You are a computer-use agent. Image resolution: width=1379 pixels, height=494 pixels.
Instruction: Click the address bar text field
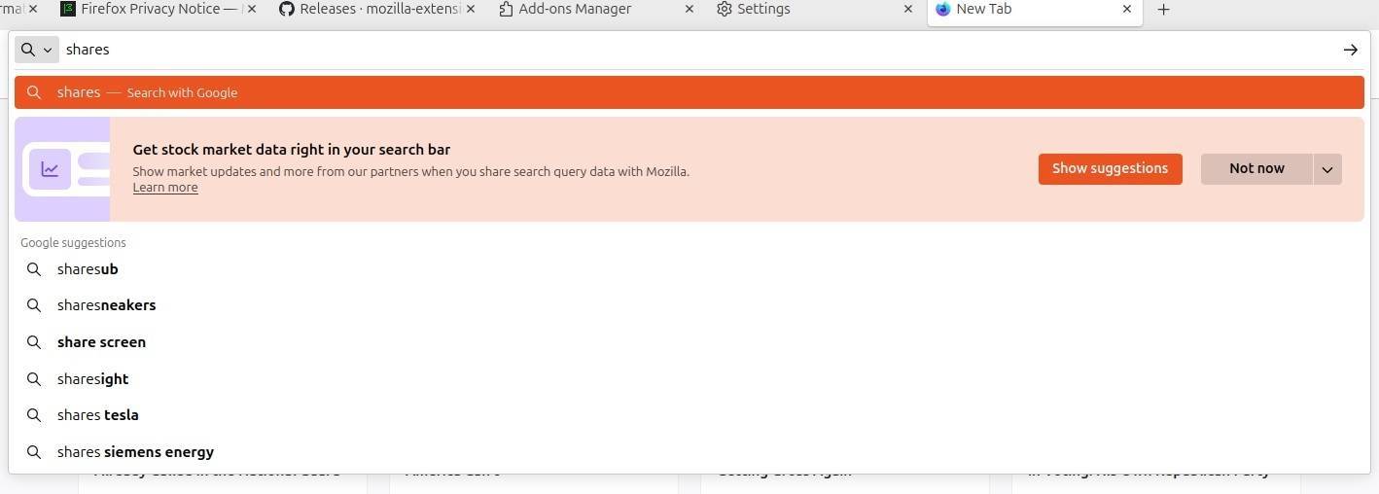pos(681,50)
